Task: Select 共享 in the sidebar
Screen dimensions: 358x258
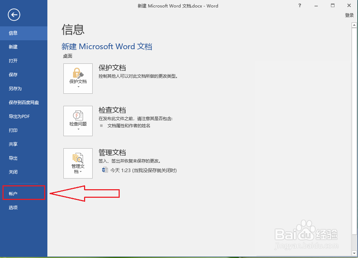Action: point(24,144)
